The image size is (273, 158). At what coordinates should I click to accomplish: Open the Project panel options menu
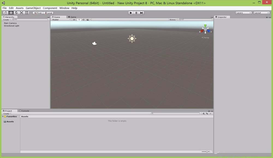[212, 111]
